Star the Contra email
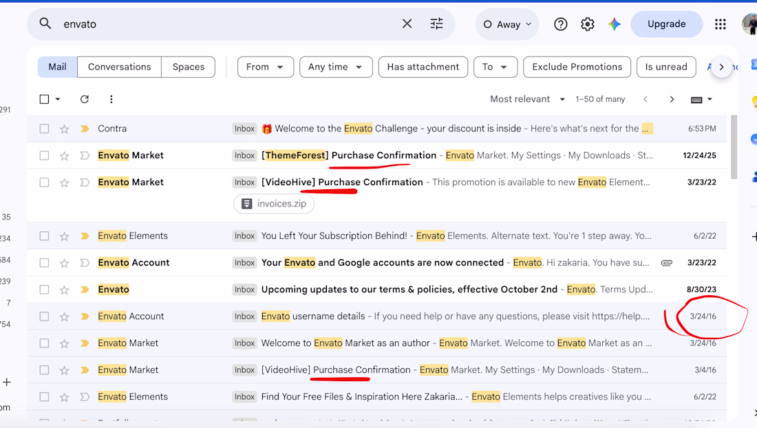This screenshot has height=428, width=757. (x=64, y=129)
